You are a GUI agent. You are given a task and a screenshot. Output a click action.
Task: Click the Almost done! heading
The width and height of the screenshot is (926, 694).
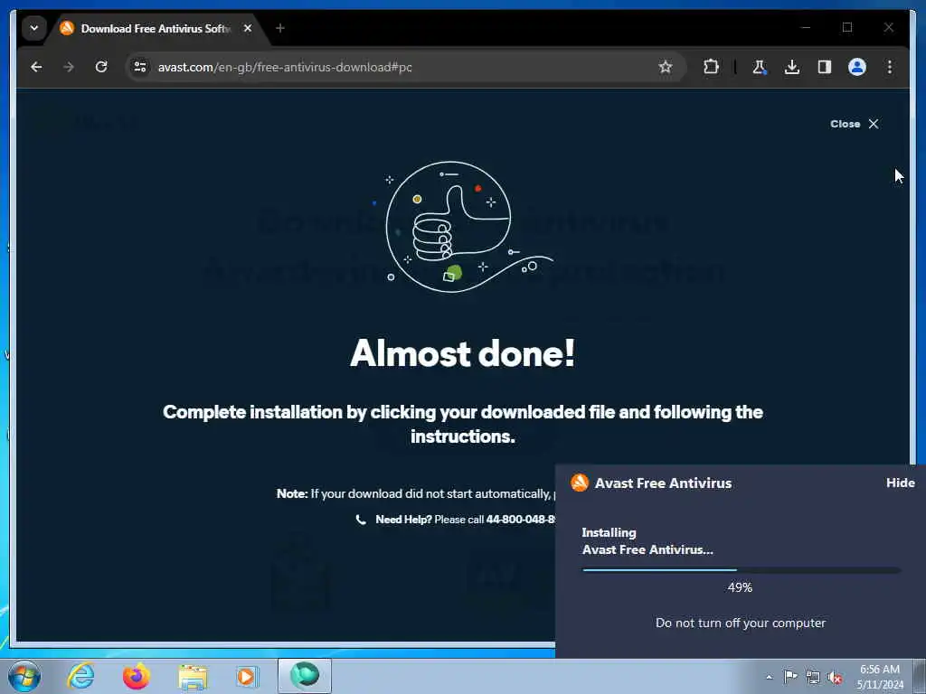point(462,353)
